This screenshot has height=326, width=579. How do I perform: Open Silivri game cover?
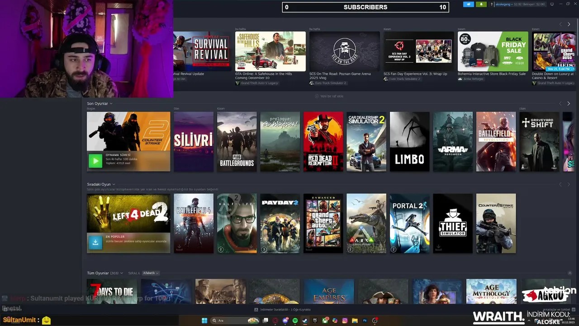[x=194, y=142]
